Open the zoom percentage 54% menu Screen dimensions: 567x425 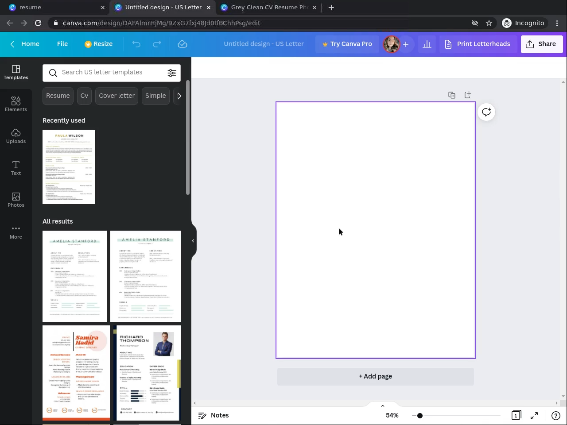coord(392,415)
